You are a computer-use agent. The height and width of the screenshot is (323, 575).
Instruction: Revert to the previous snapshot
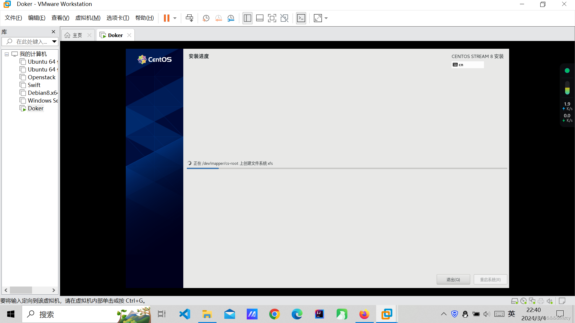coord(218,18)
